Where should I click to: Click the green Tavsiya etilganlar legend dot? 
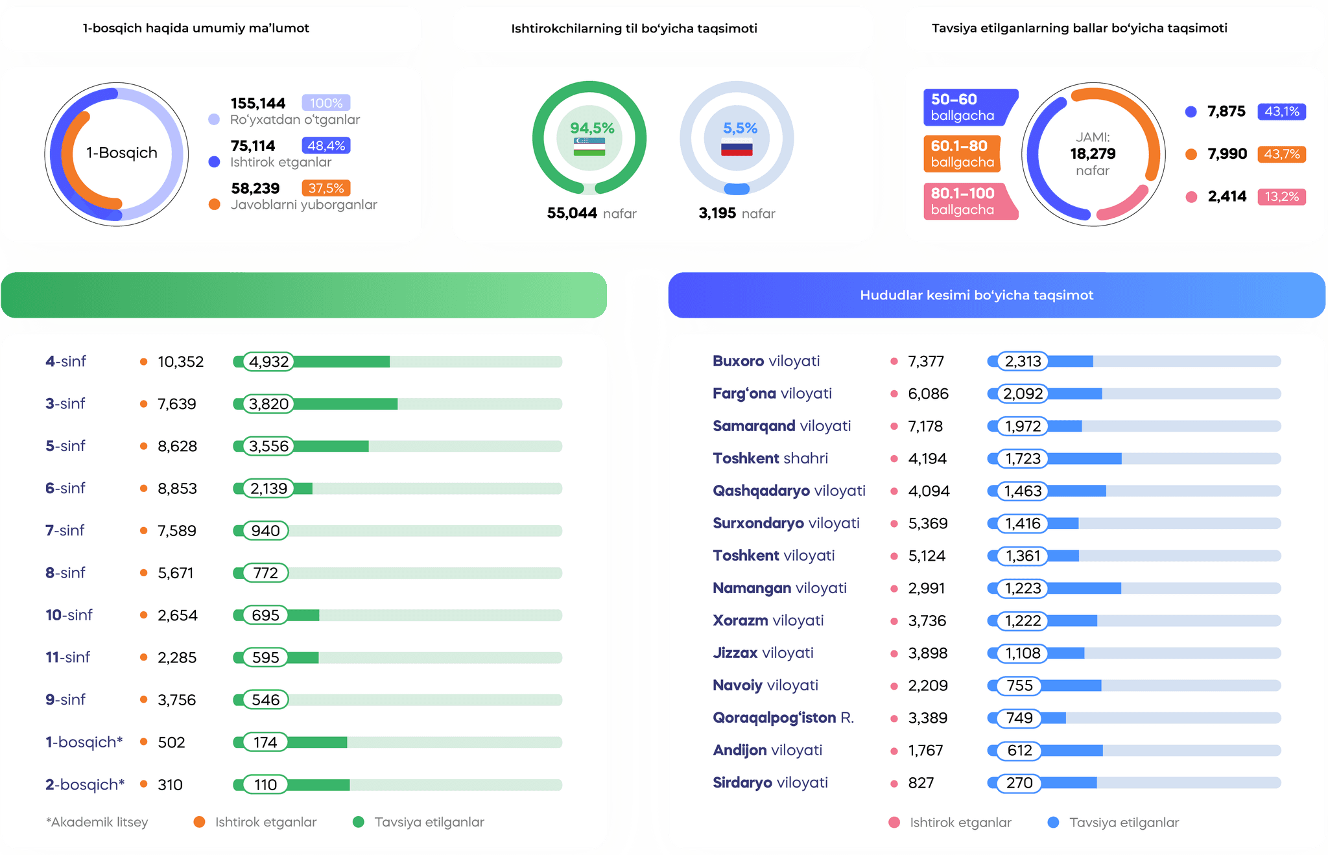coord(358,822)
